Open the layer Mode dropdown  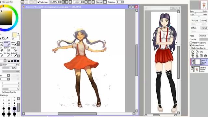click(x=203, y=36)
